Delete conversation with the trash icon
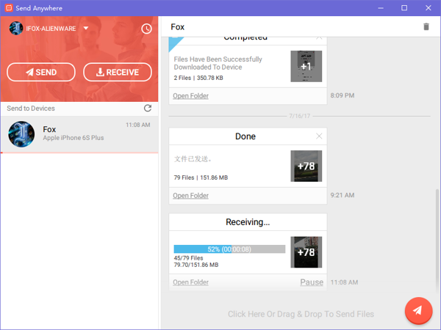This screenshot has width=441, height=330. tap(426, 26)
